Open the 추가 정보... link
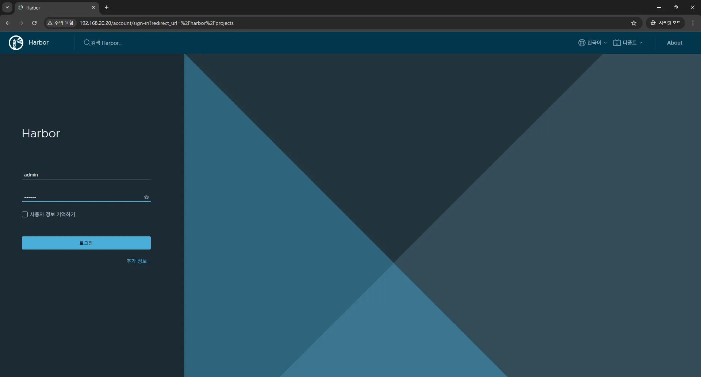 pos(138,261)
